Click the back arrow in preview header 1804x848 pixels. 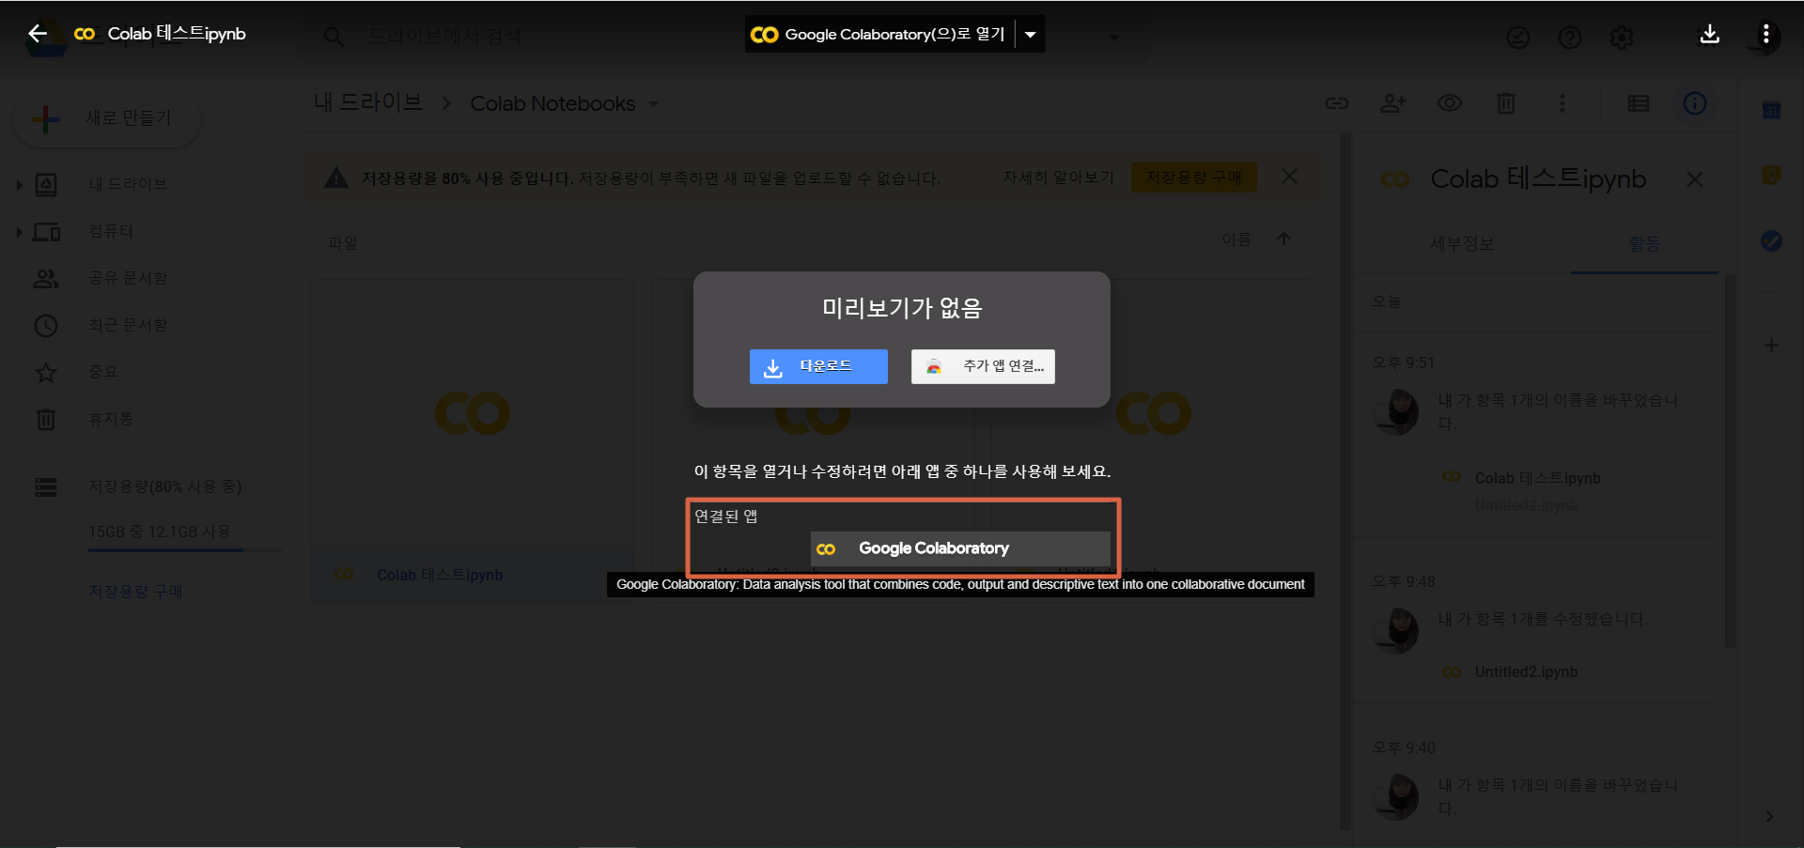38,34
